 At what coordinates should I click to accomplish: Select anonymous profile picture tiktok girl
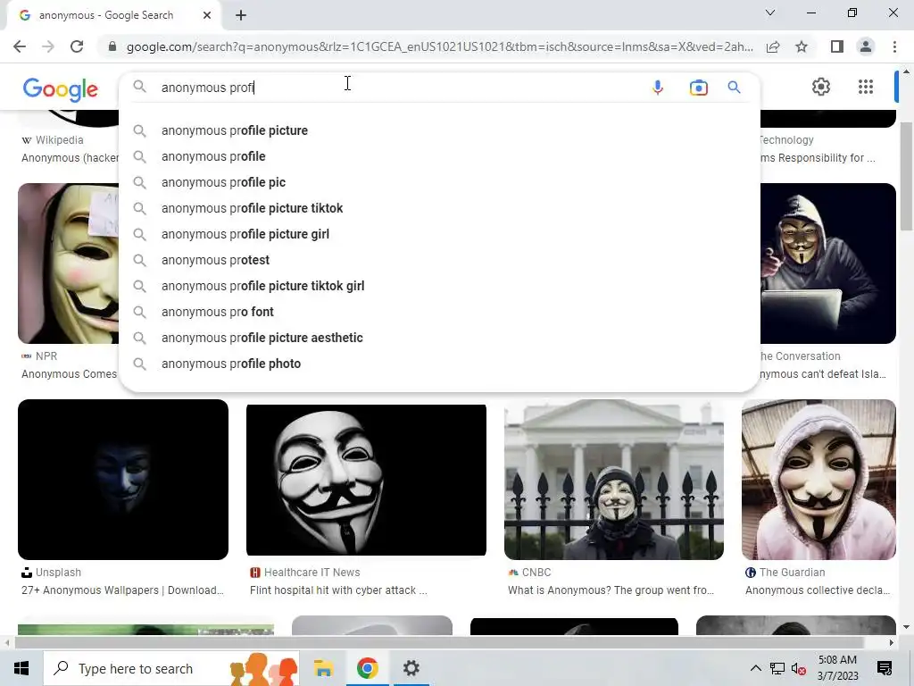263,286
